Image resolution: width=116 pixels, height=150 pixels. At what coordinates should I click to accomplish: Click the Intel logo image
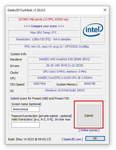coord(93,30)
